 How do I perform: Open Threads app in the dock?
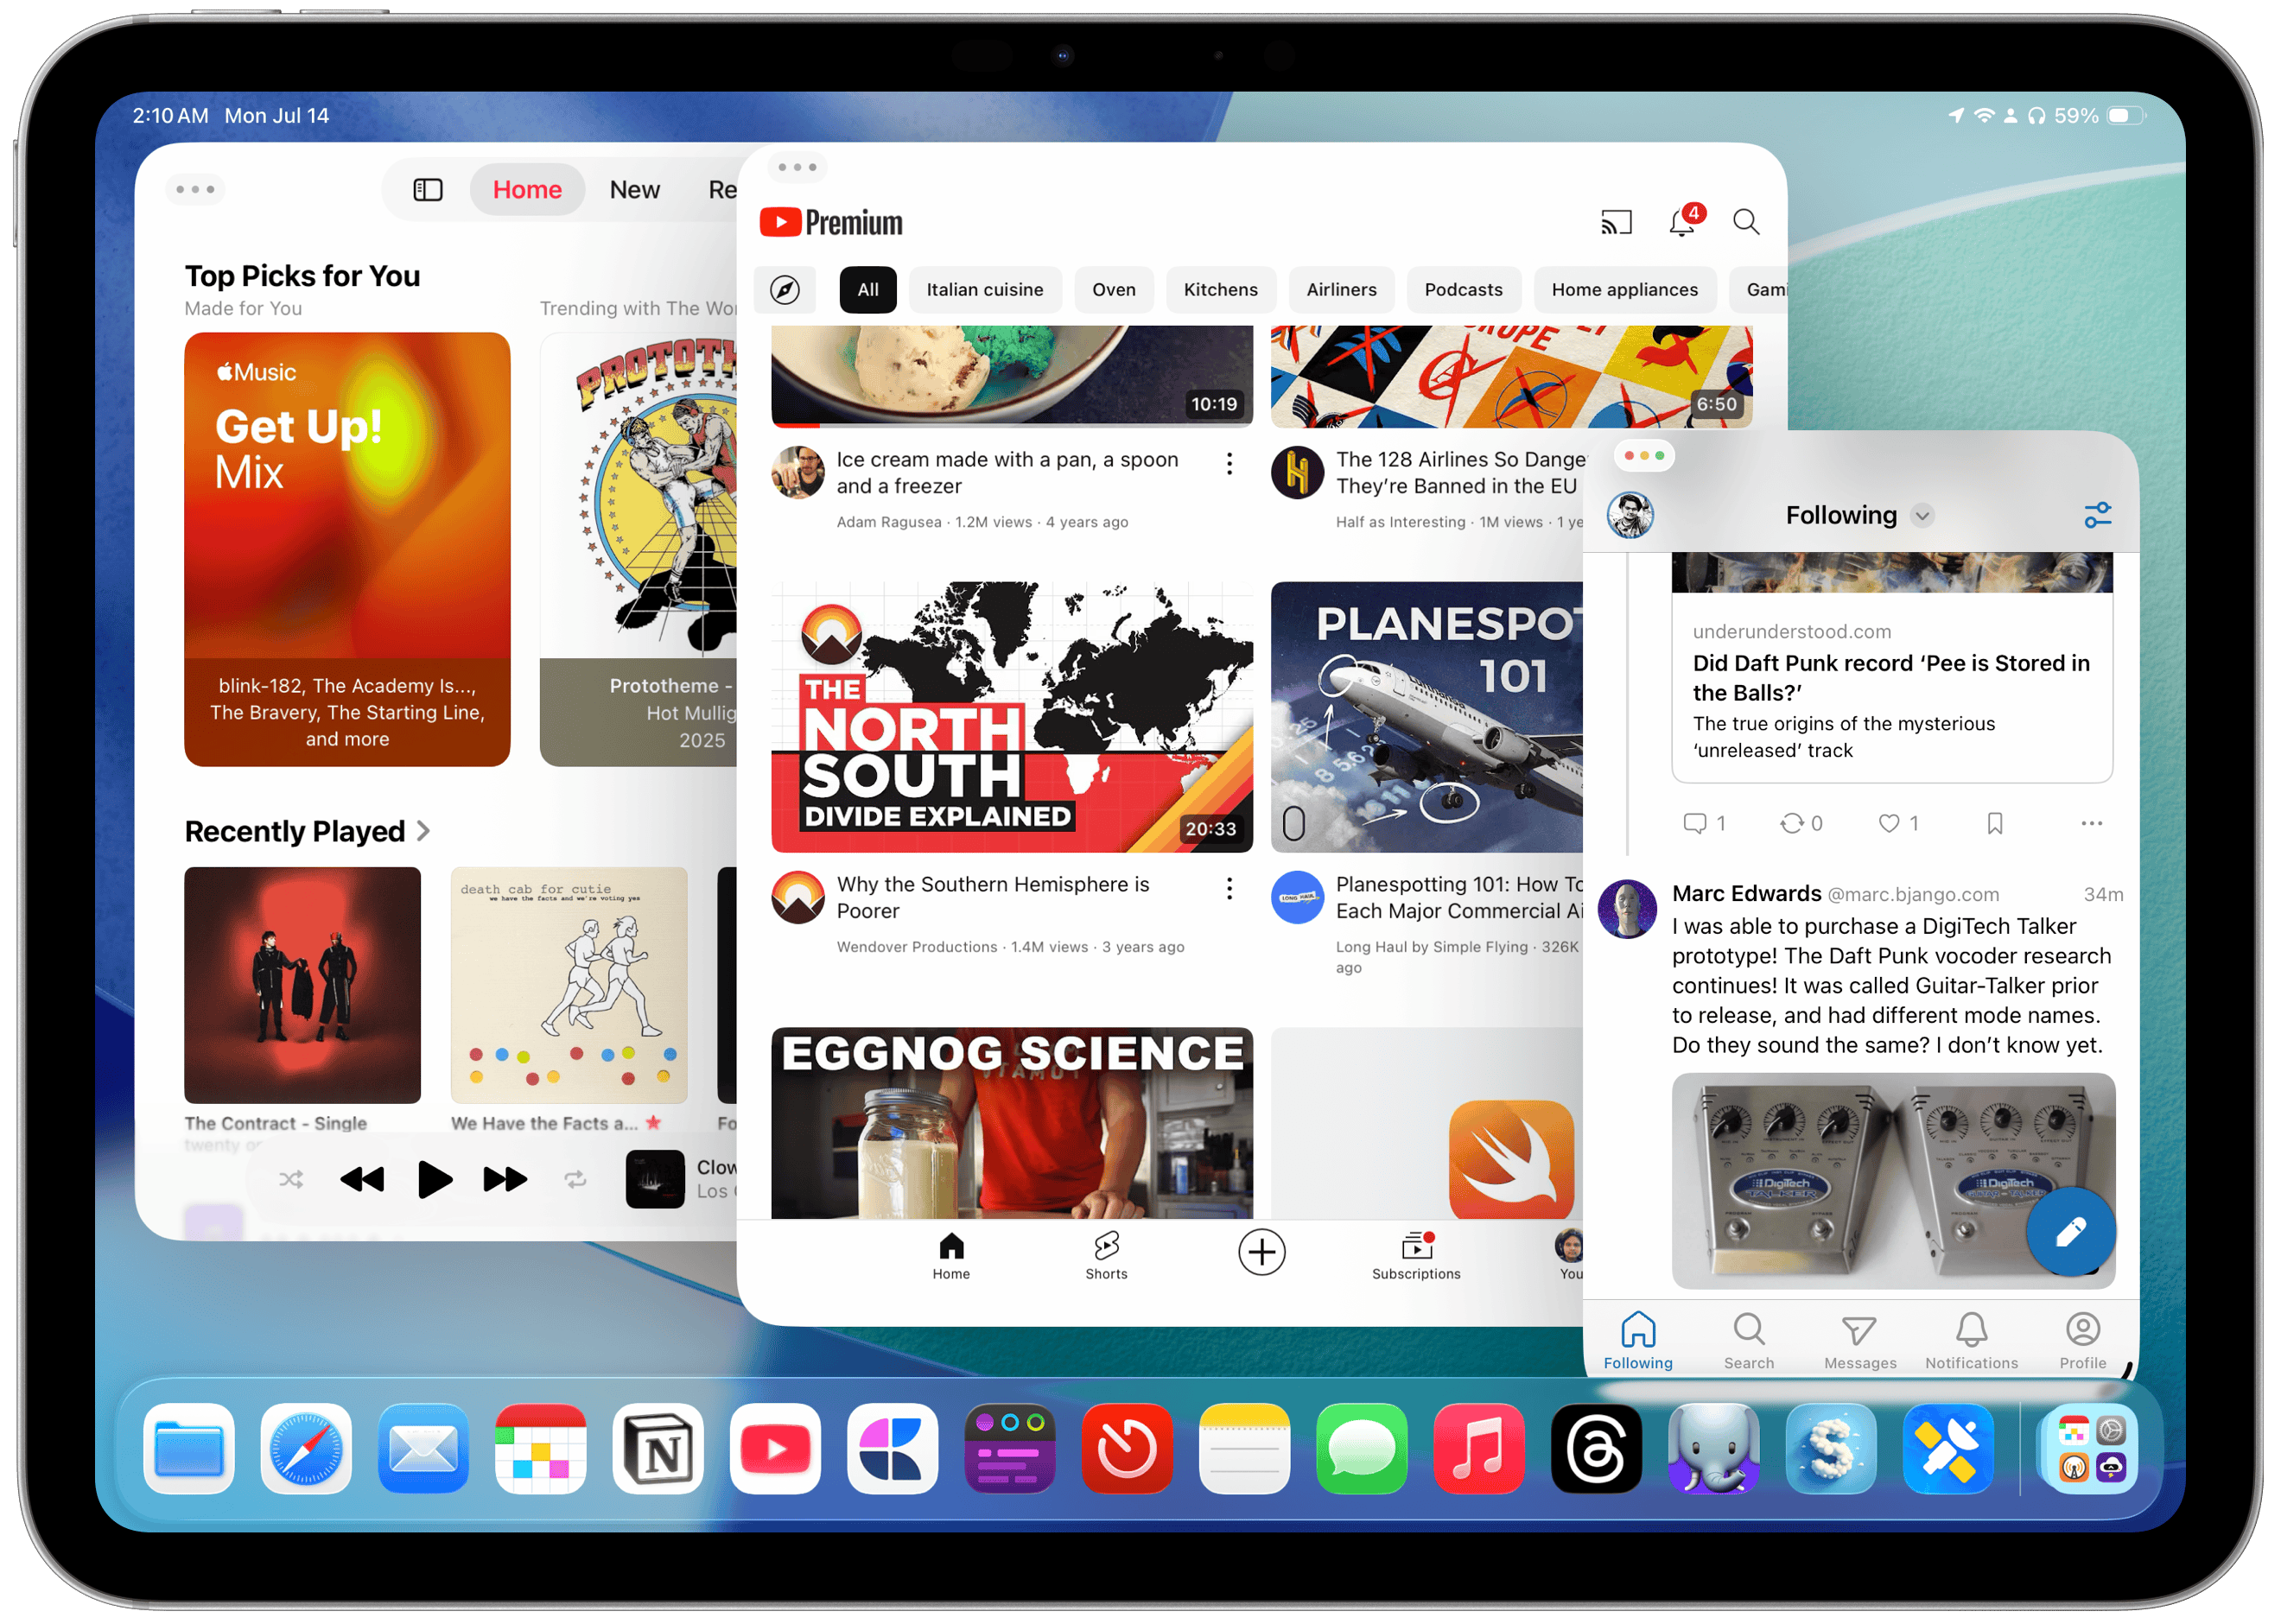click(1596, 1448)
